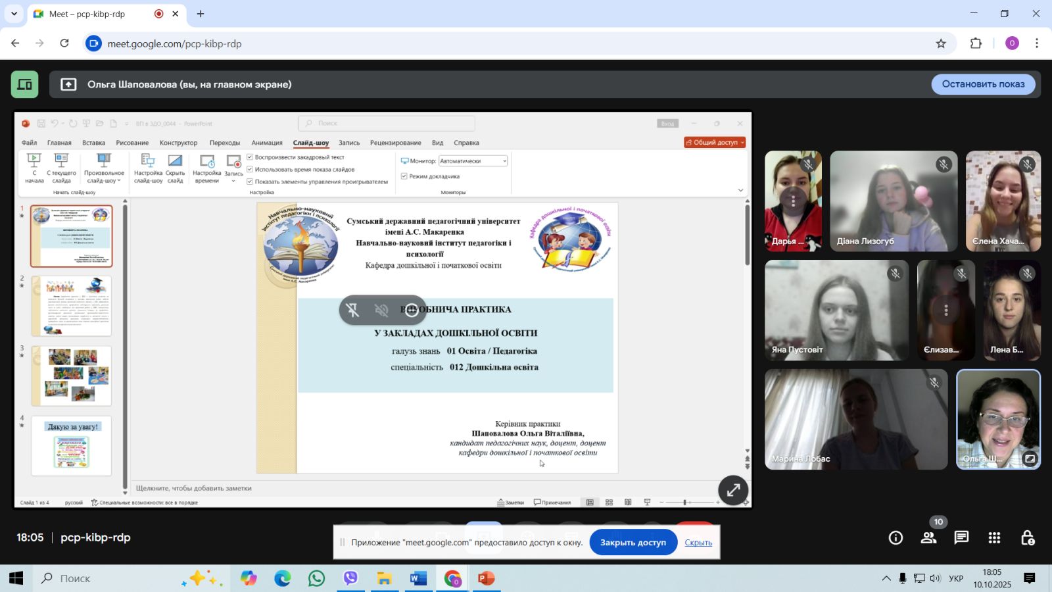1052x592 pixels.
Task: Open host controls lock icon
Action: pos(1027,538)
